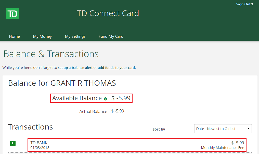Click the $ -5.99 Actual Balance value

[x=118, y=111]
